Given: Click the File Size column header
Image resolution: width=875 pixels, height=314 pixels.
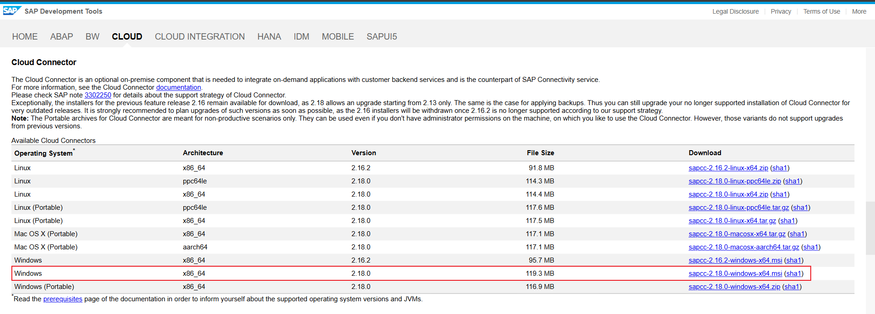Looking at the screenshot, I should (x=540, y=153).
